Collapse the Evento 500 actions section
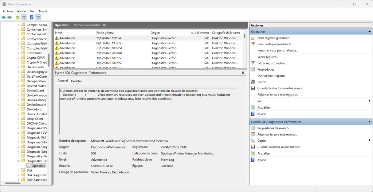 pos(370,122)
